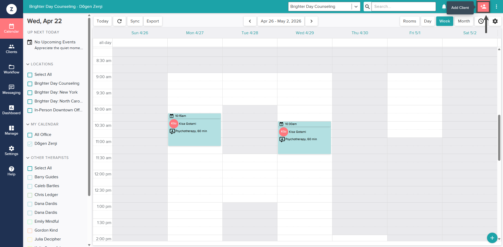
Task: Collapse the My Calendar section
Action: [28, 124]
